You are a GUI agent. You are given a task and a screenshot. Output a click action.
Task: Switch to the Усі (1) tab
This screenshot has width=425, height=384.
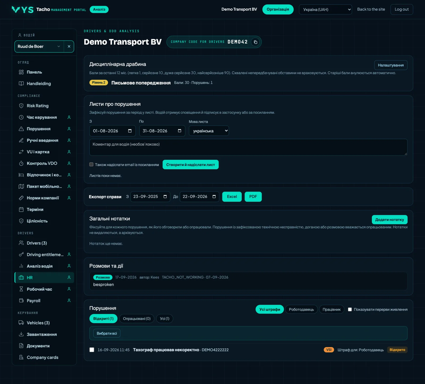point(165,319)
